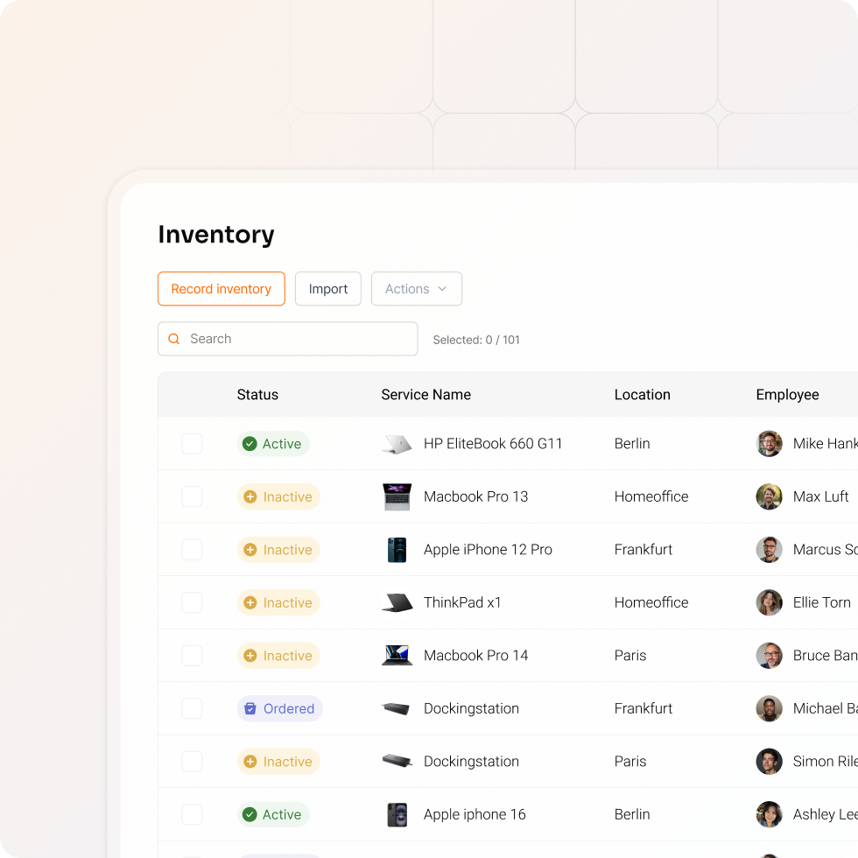The width and height of the screenshot is (858, 858).
Task: Click Max Luft's avatar
Action: click(x=769, y=497)
